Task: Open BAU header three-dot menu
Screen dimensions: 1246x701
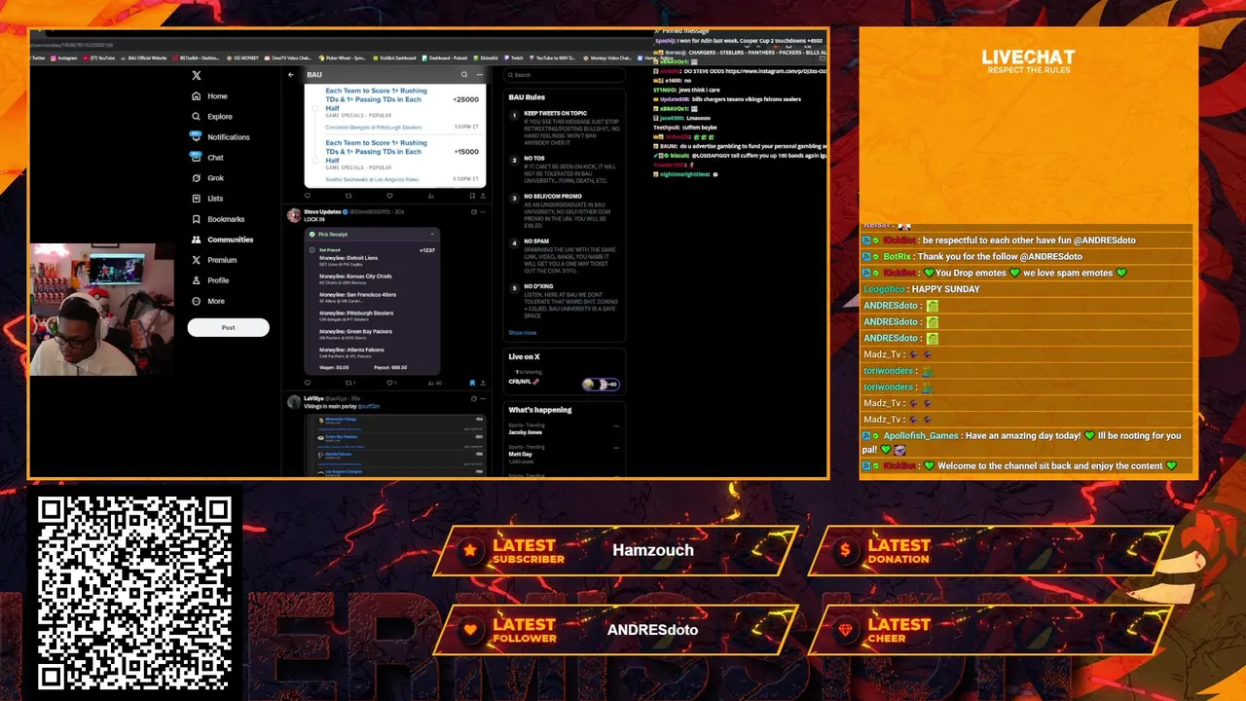Action: tap(479, 75)
